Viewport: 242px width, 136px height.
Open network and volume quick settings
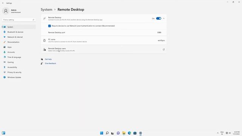(x=228, y=133)
